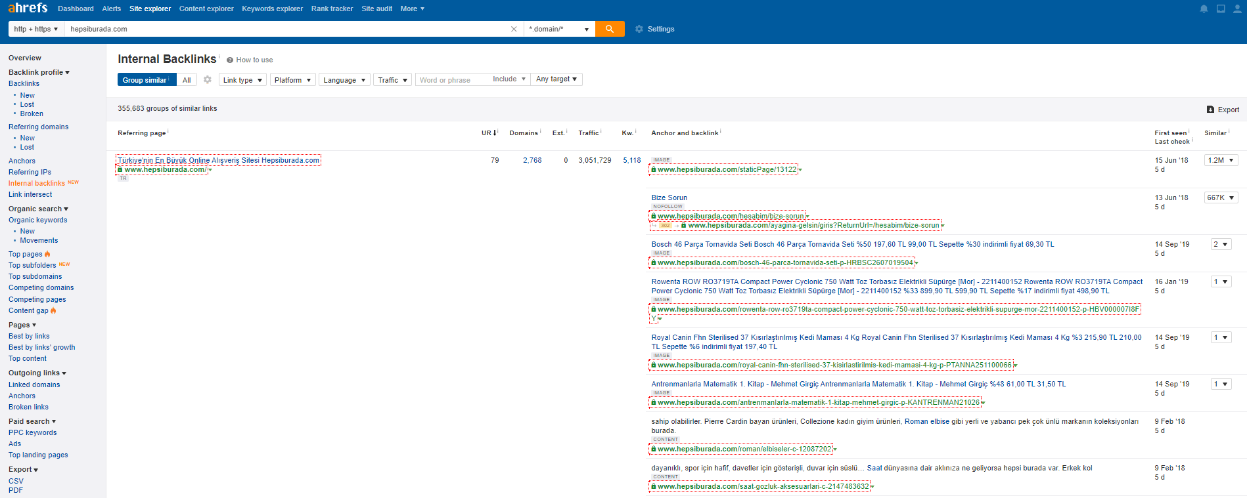Click lock icon beside staticPage/13122 link
Viewport: 1247px width, 498px height.
pyautogui.click(x=654, y=169)
